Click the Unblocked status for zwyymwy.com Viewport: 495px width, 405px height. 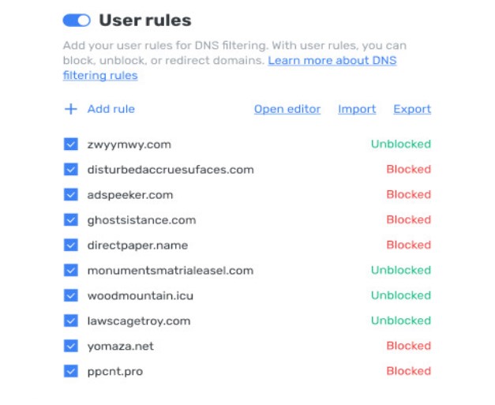click(x=400, y=144)
